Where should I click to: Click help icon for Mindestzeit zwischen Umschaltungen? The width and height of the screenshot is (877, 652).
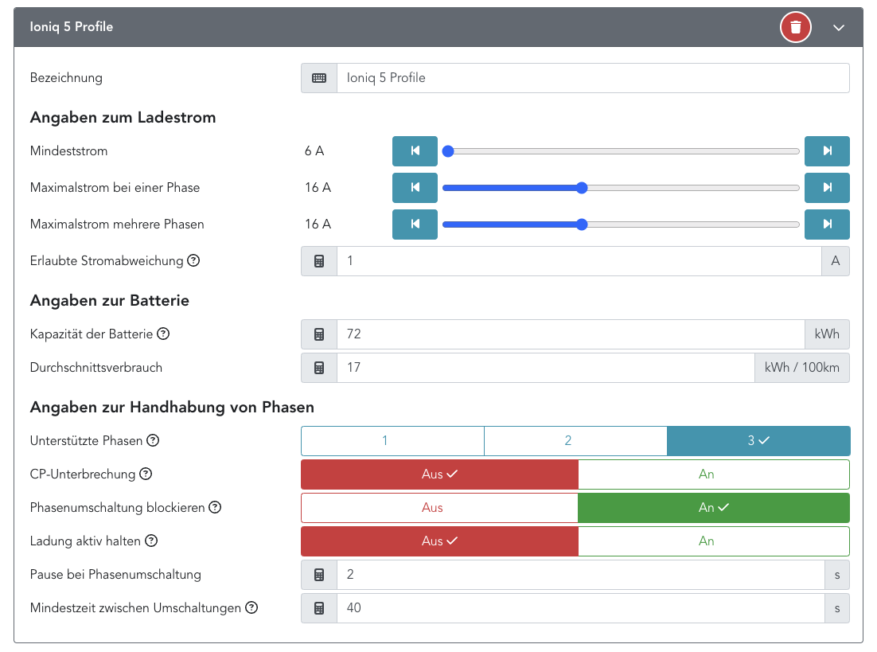point(251,607)
